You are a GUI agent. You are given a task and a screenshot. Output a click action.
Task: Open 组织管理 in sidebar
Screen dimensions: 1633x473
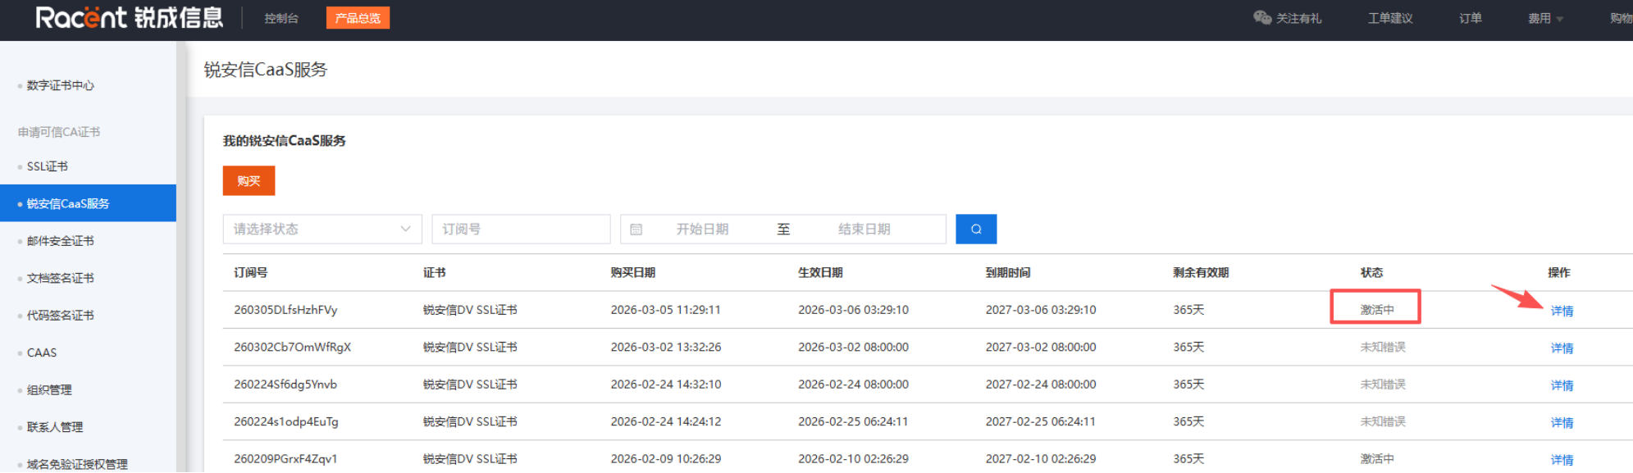(49, 389)
